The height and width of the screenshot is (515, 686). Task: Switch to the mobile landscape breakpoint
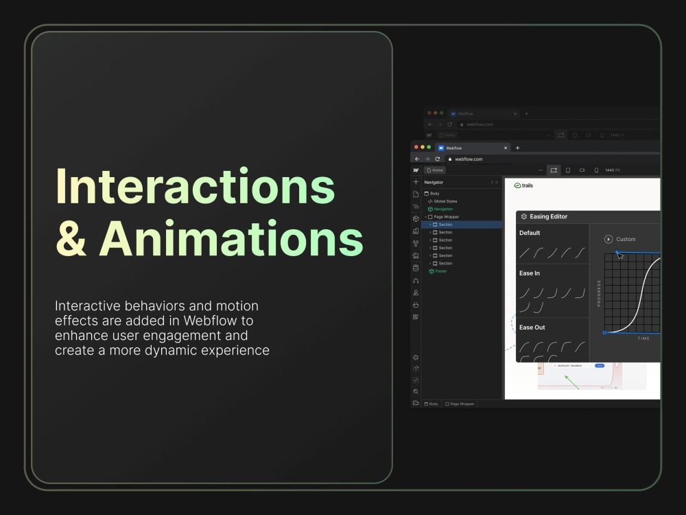coord(582,170)
